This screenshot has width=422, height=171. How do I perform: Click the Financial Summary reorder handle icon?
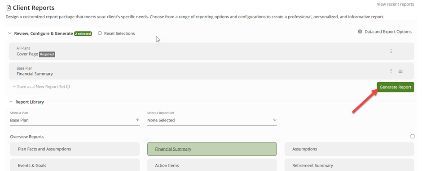pos(400,71)
